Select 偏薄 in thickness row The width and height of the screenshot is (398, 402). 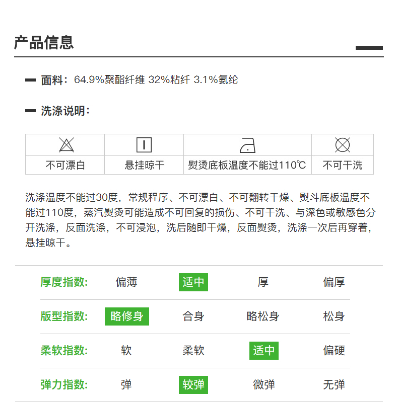pyautogui.click(x=126, y=282)
